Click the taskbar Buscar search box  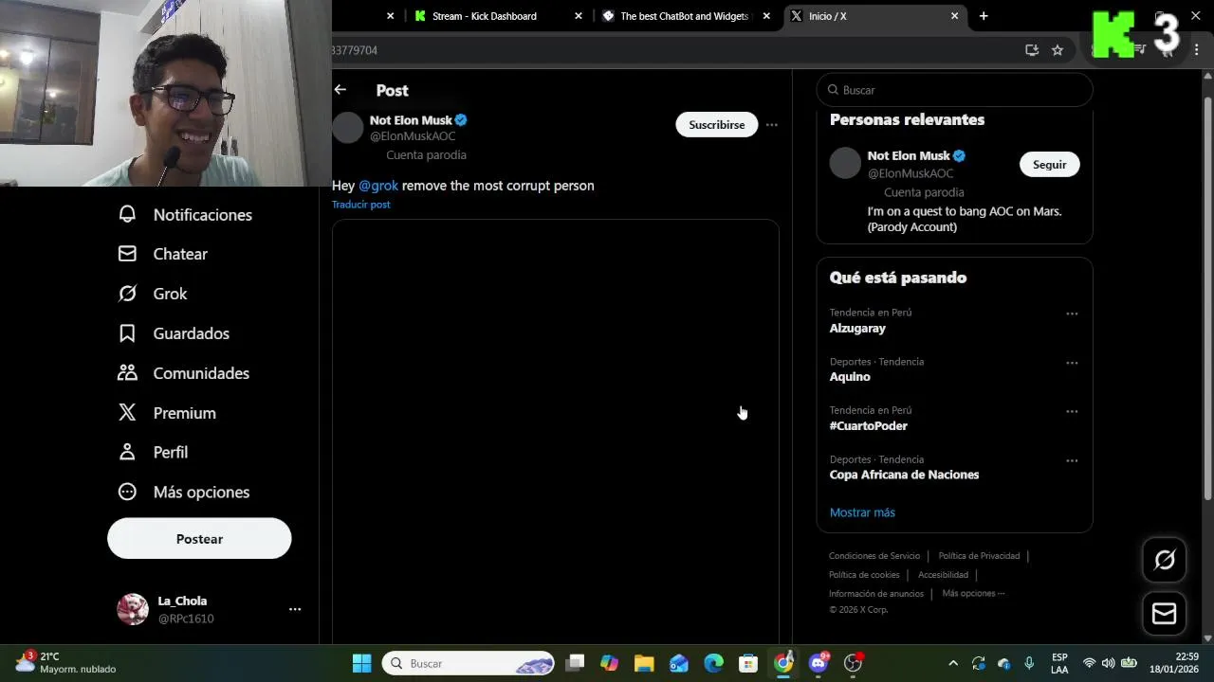pyautogui.click(x=469, y=663)
